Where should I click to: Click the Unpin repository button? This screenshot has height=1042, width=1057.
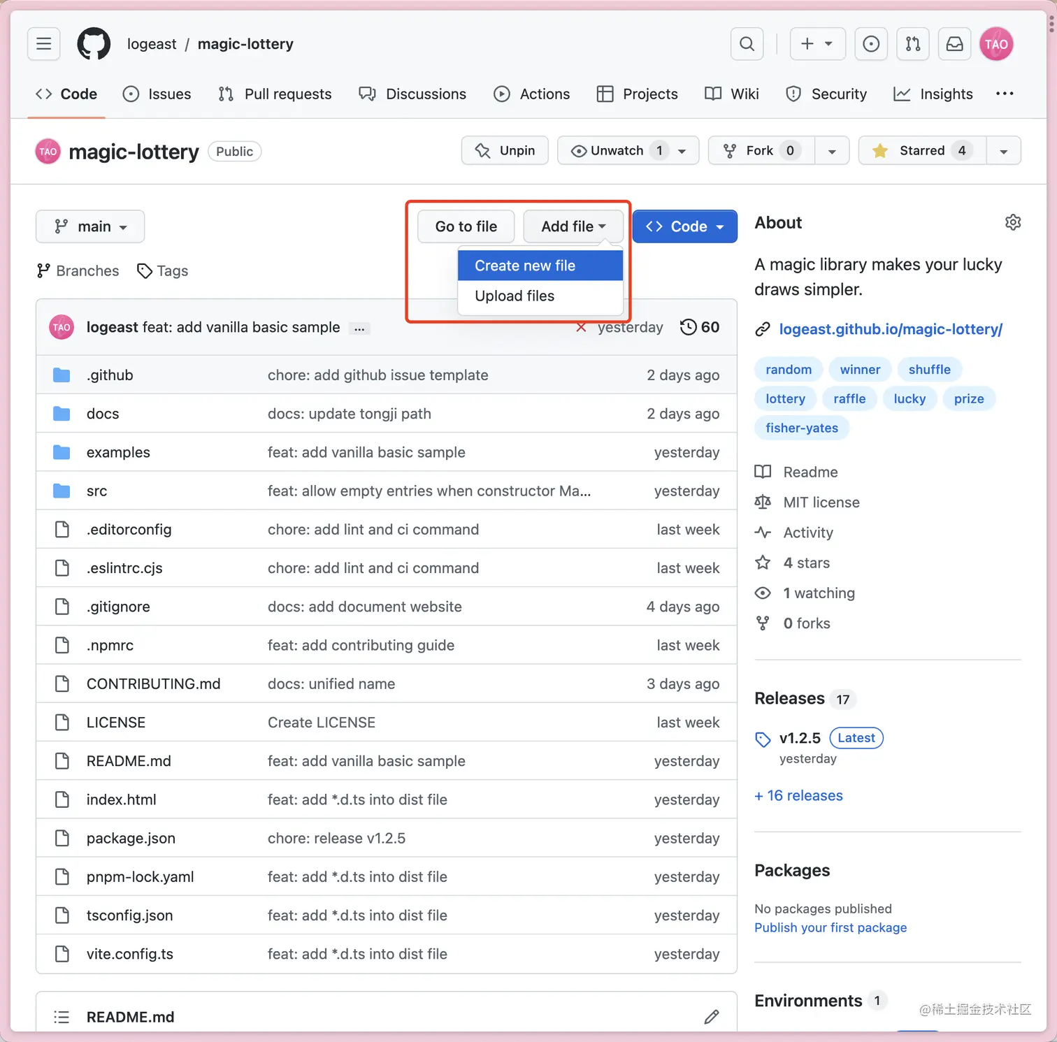(x=505, y=150)
